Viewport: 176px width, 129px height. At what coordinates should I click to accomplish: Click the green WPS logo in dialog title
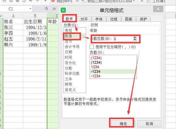(x=64, y=10)
